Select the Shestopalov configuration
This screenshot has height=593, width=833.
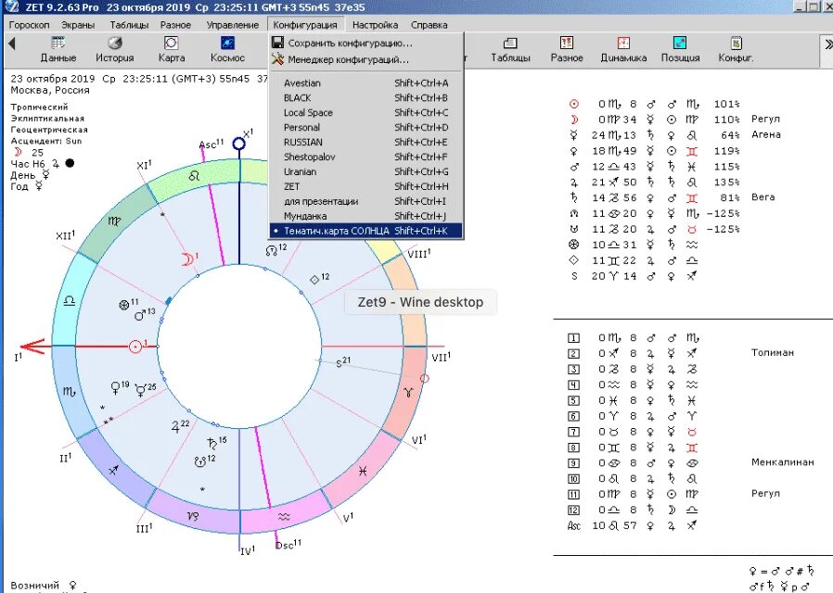point(366,157)
